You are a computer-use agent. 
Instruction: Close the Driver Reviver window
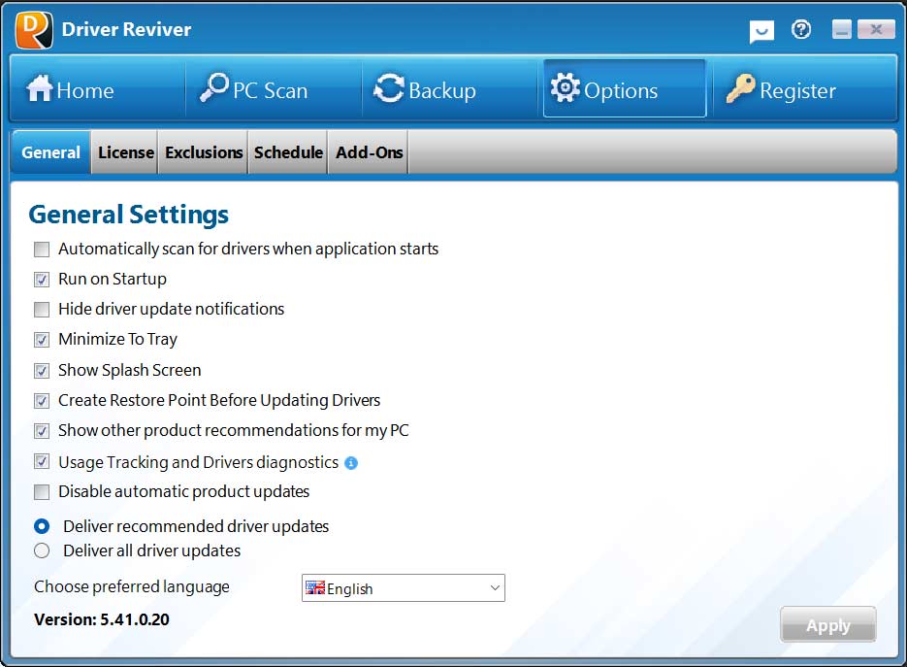click(x=876, y=29)
